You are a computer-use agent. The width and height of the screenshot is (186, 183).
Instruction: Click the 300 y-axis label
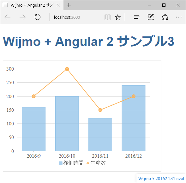(10, 69)
